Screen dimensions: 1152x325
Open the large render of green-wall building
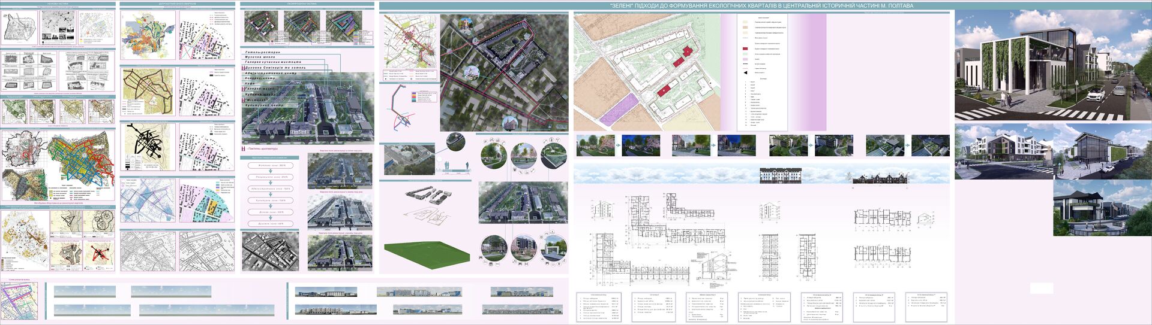click(1052, 65)
